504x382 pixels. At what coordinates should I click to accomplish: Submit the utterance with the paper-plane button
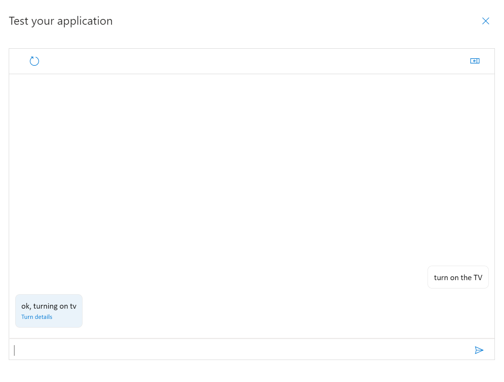[x=479, y=350]
